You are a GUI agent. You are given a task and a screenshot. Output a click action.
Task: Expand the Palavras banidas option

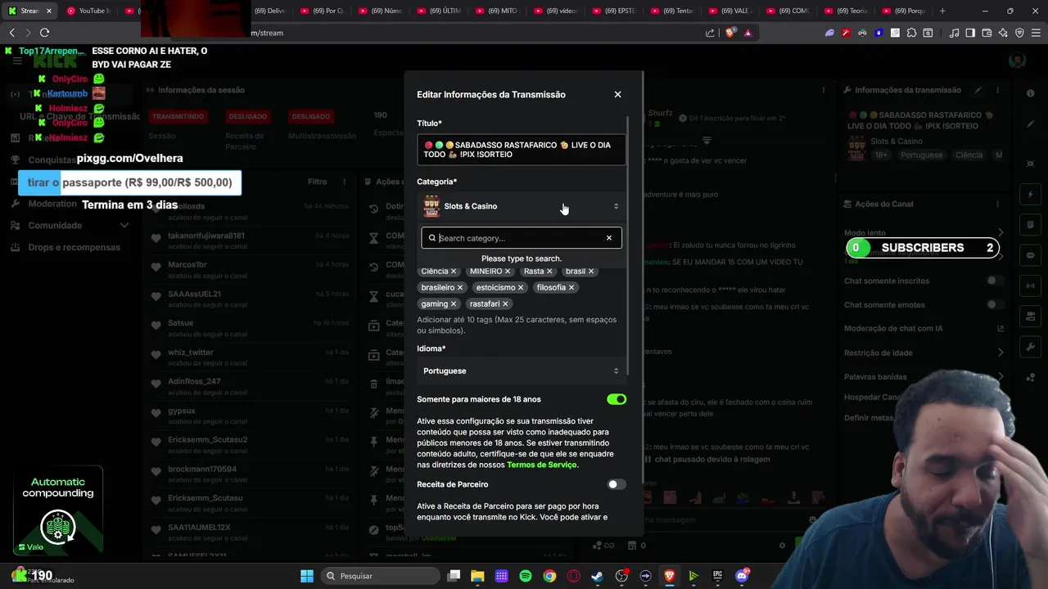coord(1001,376)
